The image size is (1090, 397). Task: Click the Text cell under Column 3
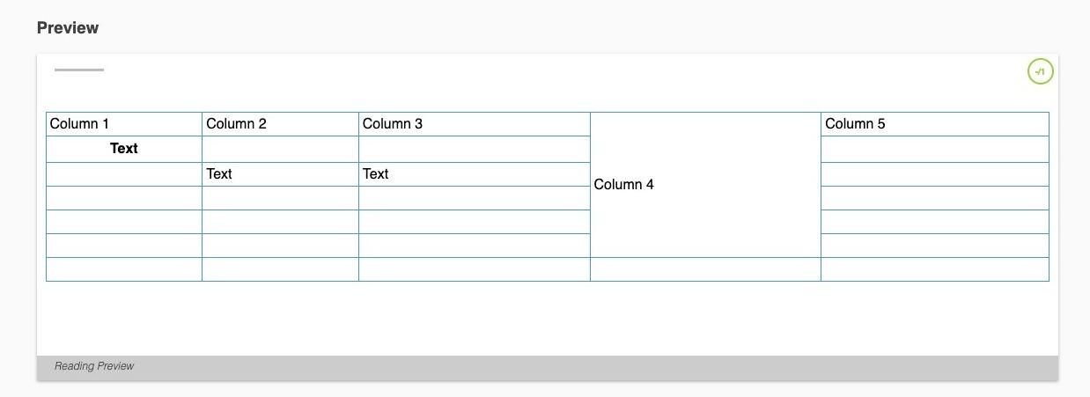coord(475,174)
